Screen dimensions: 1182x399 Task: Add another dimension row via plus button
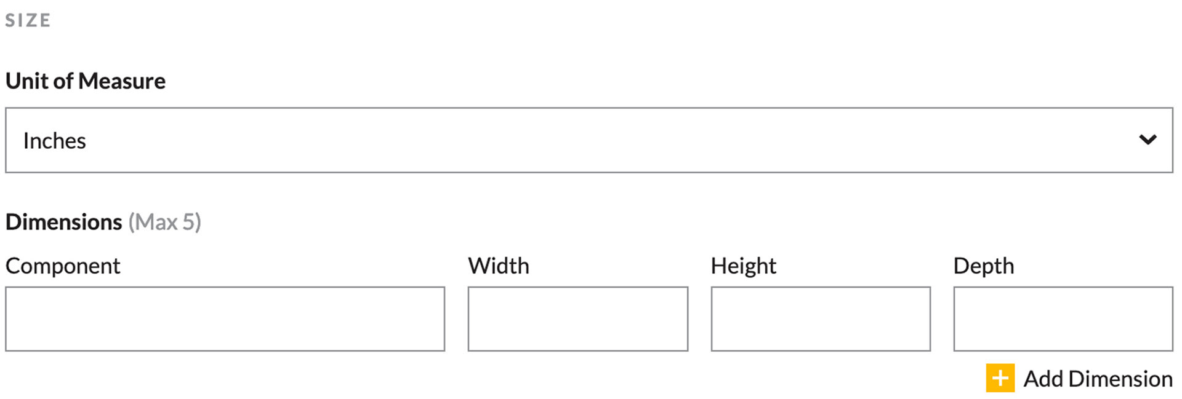pos(1000,378)
